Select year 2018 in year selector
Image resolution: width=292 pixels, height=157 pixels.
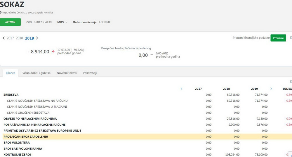tap(19, 38)
